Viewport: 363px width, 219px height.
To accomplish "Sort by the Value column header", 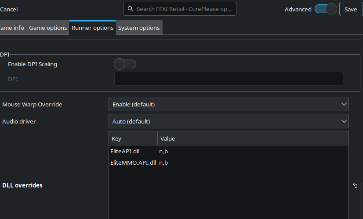I will [253, 138].
